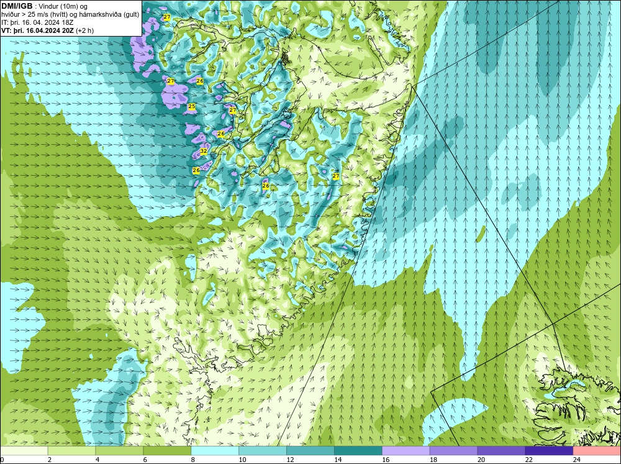
Task: Click the light cyan 8–10 color scale segment
Action: click(215, 450)
